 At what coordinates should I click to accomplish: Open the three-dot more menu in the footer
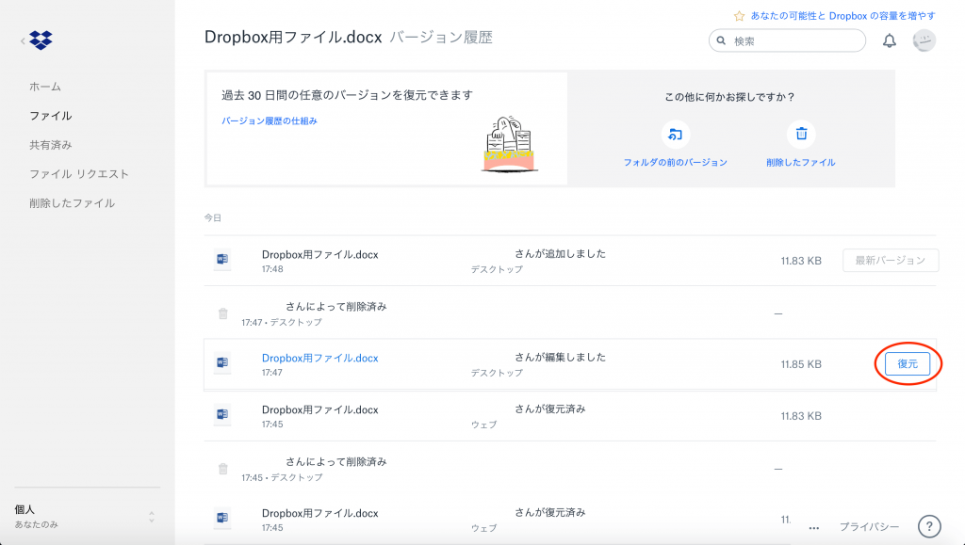pos(814,527)
